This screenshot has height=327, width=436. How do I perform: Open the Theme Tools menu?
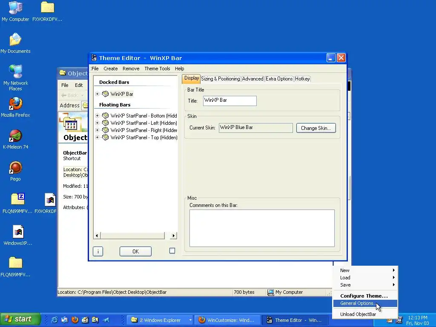[157, 69]
